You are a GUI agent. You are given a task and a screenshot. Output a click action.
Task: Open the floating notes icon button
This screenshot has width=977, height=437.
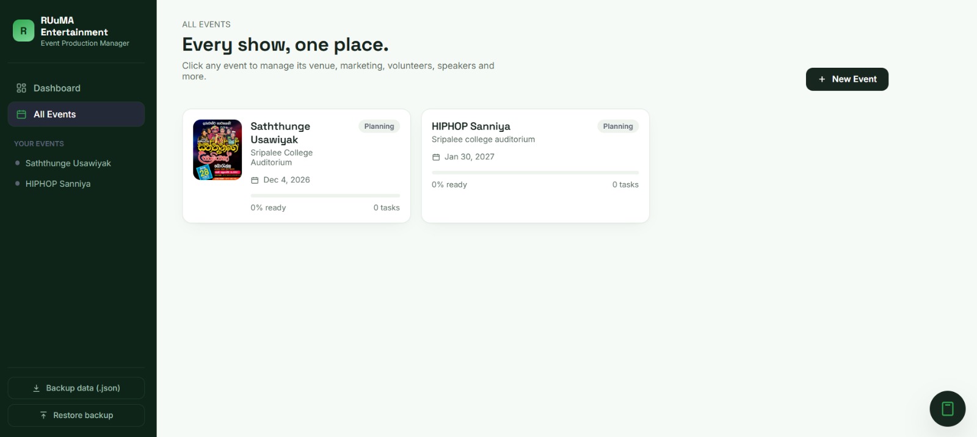[947, 409]
